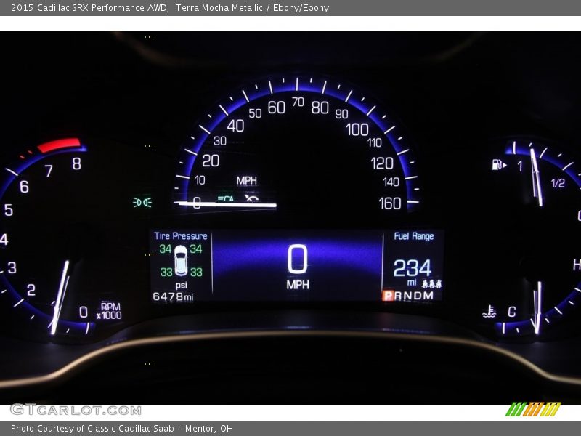The image size is (581, 436).
Task: Click the tachometer needle
Action: pyautogui.click(x=60, y=297)
